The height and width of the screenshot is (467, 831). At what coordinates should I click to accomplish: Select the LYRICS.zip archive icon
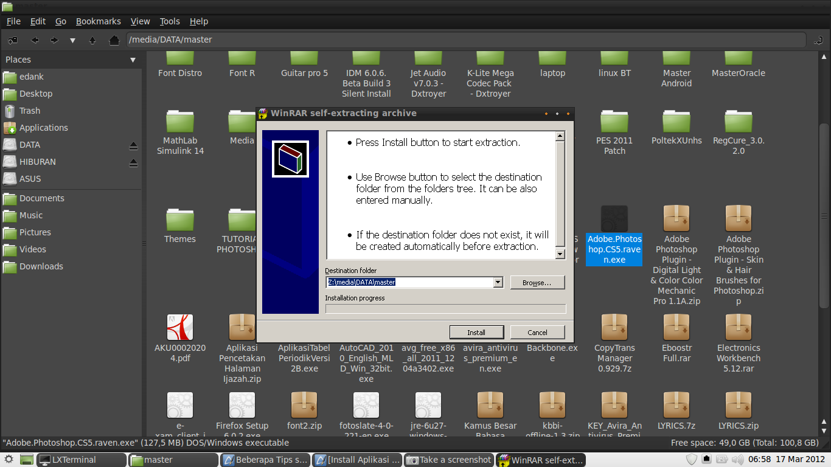(x=739, y=405)
